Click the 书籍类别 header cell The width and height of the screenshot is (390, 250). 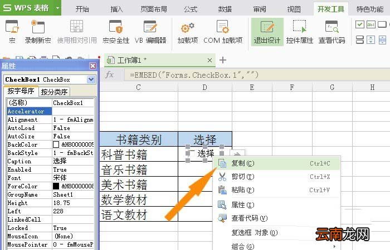pos(139,139)
